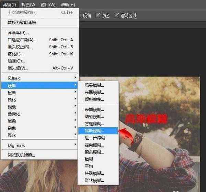Open the 窗口(W) menu

tap(48, 5)
